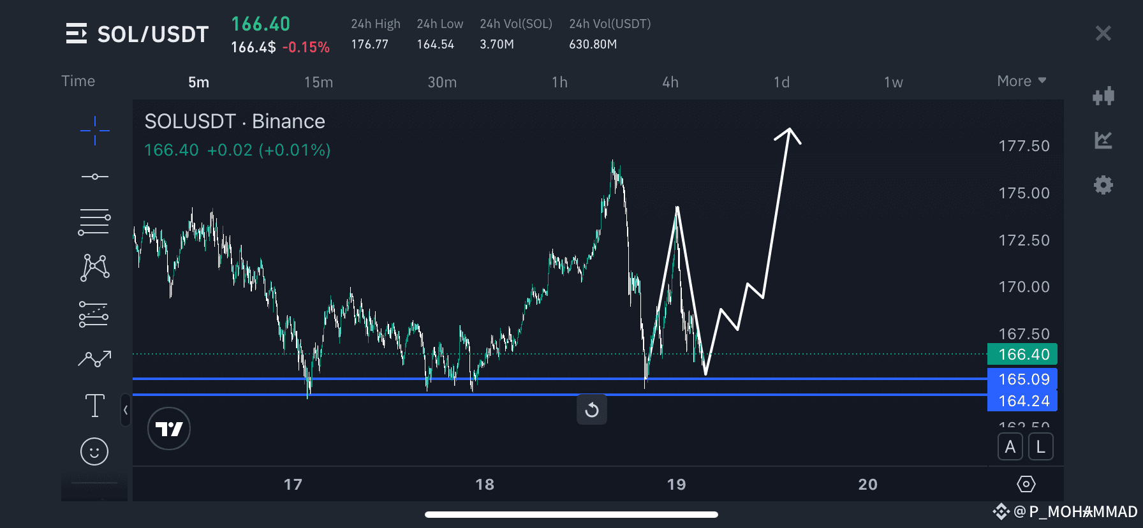This screenshot has height=528, width=1143.
Task: Click the 24h High value 176.77
Action: [369, 44]
